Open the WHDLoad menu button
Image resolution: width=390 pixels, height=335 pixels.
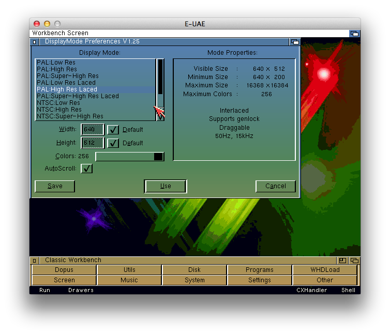[325, 270]
